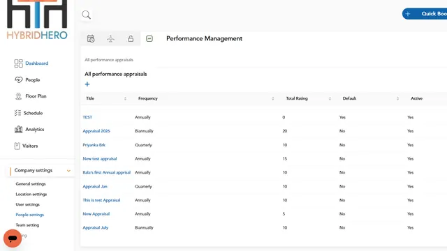Open Analytics in the sidebar
Screen dimensions: 447x251
click(x=35, y=129)
